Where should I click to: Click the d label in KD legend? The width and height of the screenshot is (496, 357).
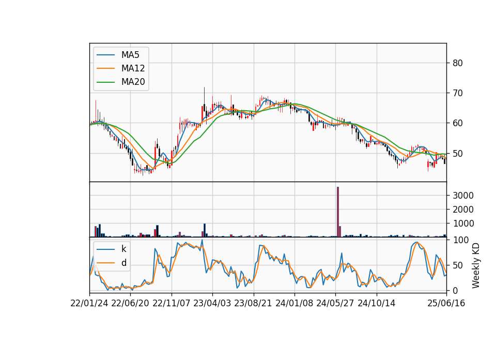(123, 263)
